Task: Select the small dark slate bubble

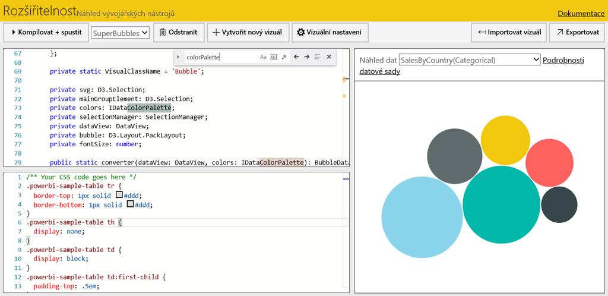Action: coord(559,204)
